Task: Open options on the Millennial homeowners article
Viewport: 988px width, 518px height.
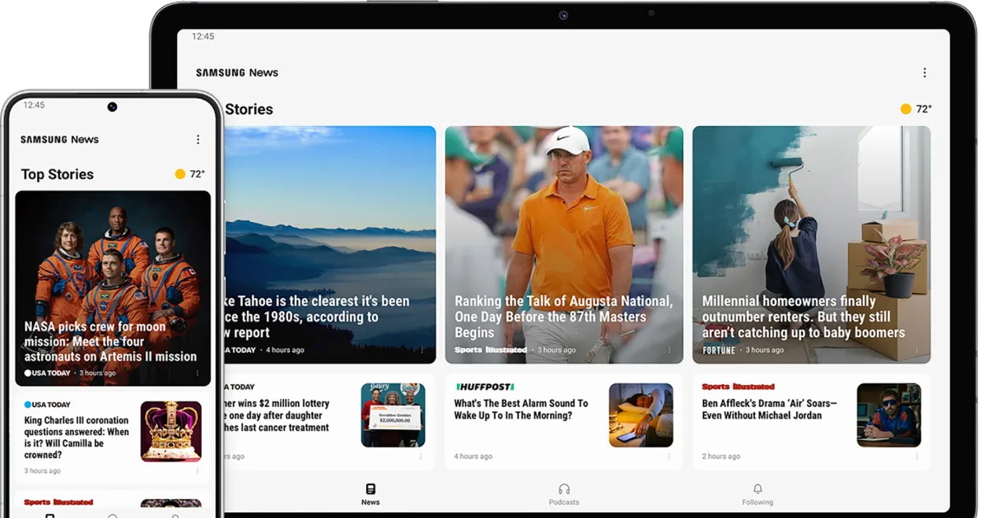Action: [x=918, y=349]
